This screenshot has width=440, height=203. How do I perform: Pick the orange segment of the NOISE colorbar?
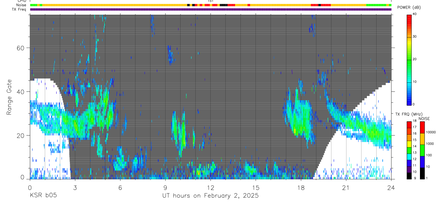point(423,139)
